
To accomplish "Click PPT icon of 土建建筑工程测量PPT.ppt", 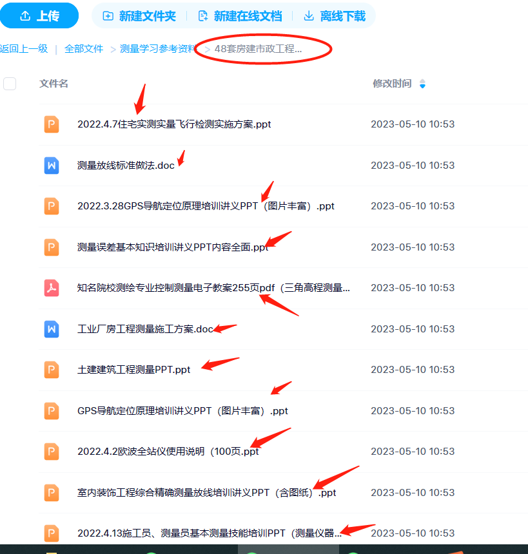I will click(x=52, y=370).
